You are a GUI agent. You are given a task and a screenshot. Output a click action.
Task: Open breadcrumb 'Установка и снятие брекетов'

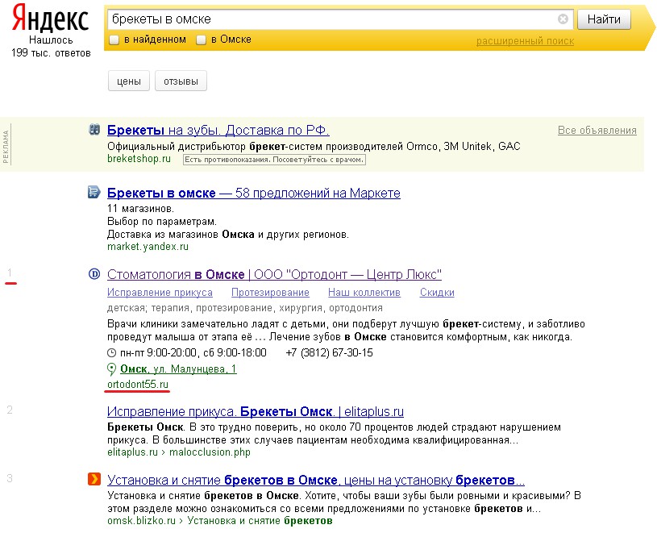260,521
